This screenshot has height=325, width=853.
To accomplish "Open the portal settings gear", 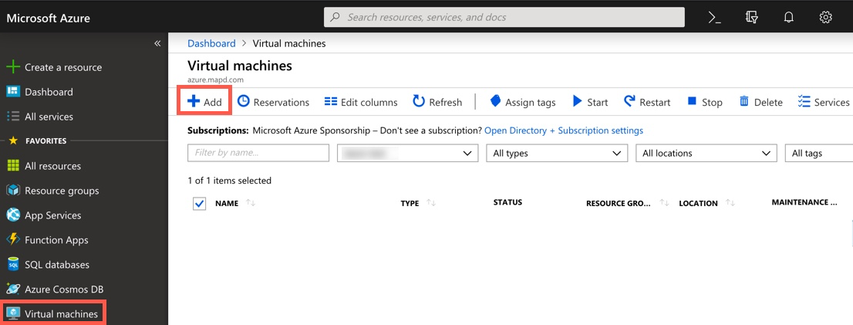I will 825,18.
